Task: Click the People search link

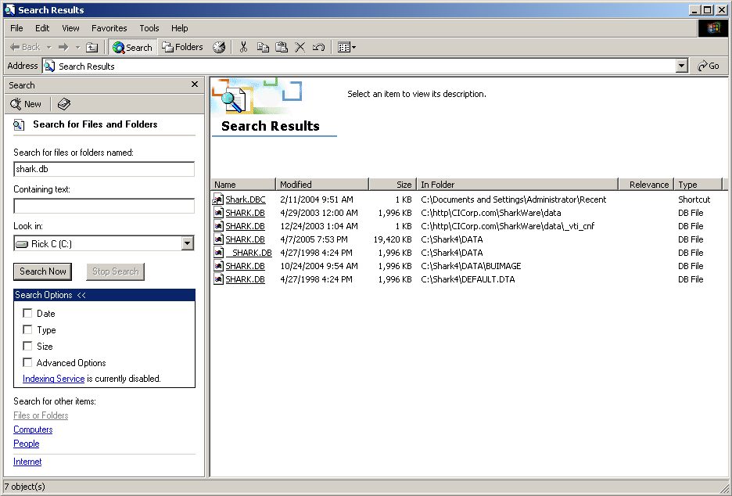Action: (x=26, y=444)
